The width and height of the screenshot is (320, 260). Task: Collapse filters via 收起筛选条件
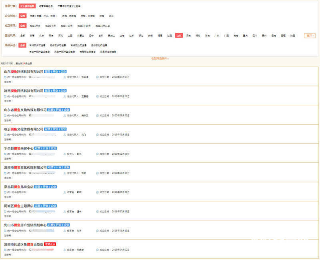(x=160, y=58)
